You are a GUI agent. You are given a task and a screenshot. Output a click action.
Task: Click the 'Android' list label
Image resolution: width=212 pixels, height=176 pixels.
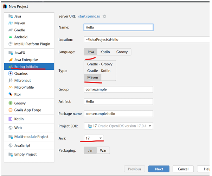tap(21, 37)
